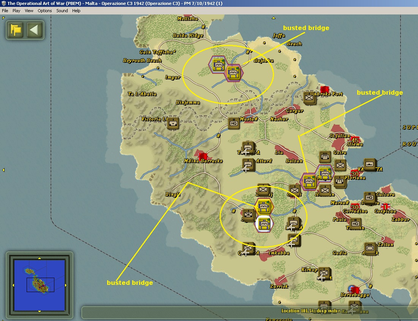Click the 30-point objective at Corradino

(x=355, y=207)
